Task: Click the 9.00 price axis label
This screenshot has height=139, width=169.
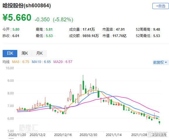Action: 11,81
